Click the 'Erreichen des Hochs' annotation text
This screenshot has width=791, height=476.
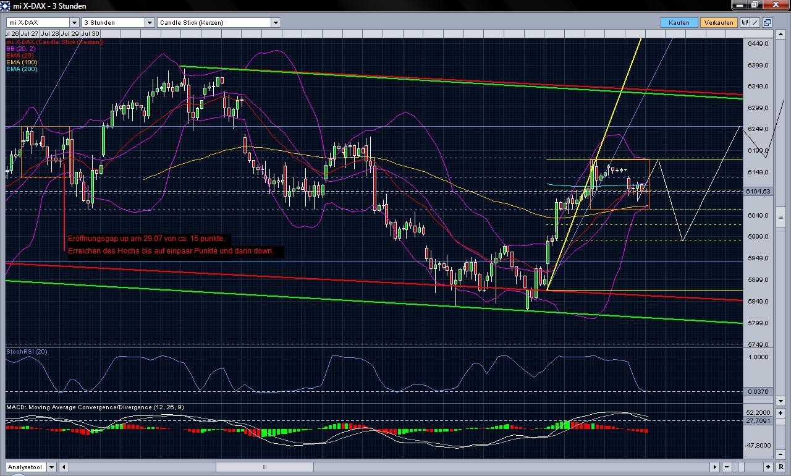[171, 252]
